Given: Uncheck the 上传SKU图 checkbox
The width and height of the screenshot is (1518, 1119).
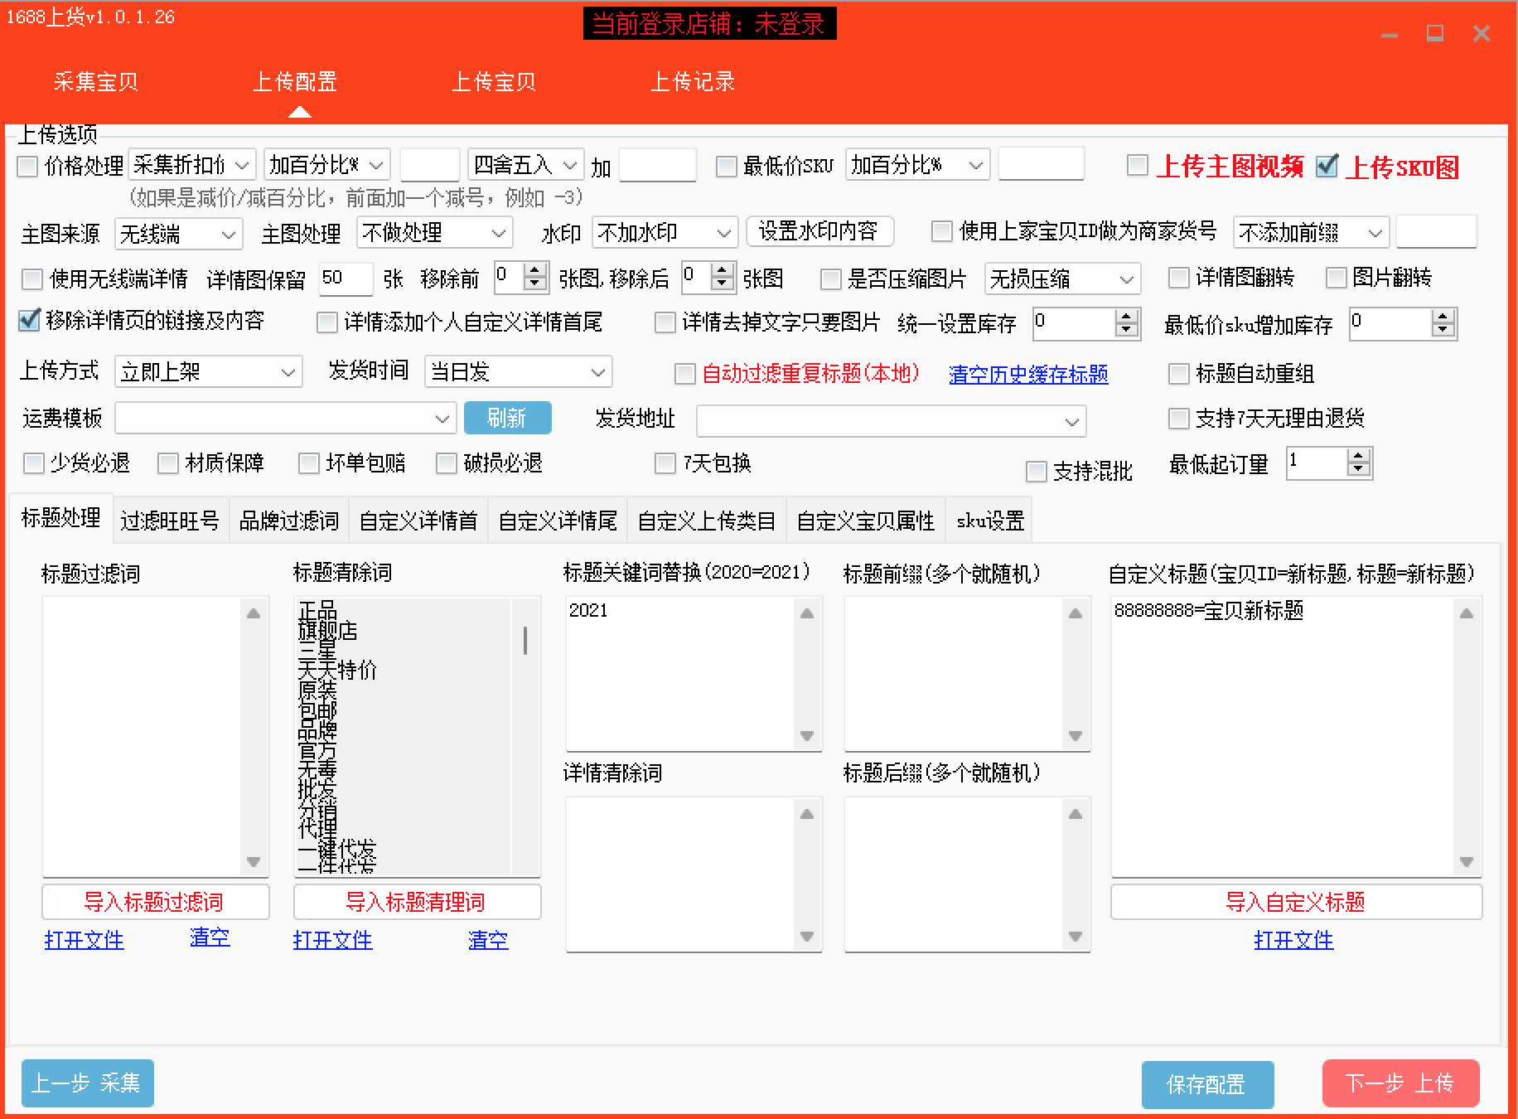Looking at the screenshot, I should coord(1327,165).
